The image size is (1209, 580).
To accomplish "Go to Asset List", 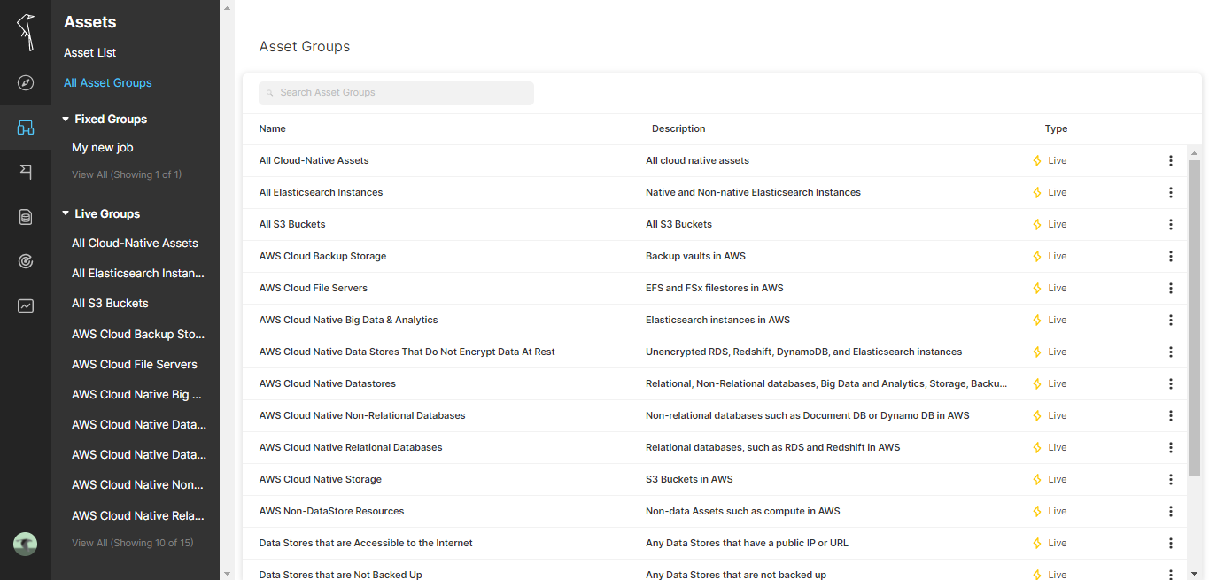I will (90, 52).
